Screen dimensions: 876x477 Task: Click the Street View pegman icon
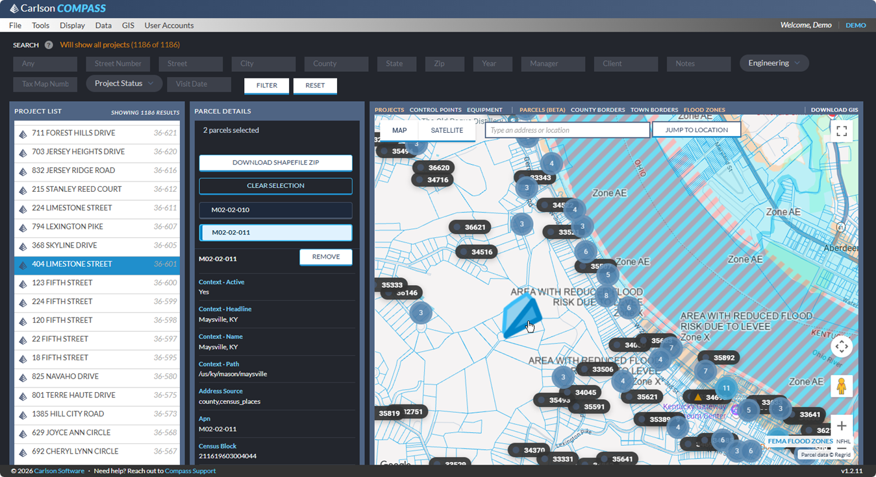[x=842, y=386]
